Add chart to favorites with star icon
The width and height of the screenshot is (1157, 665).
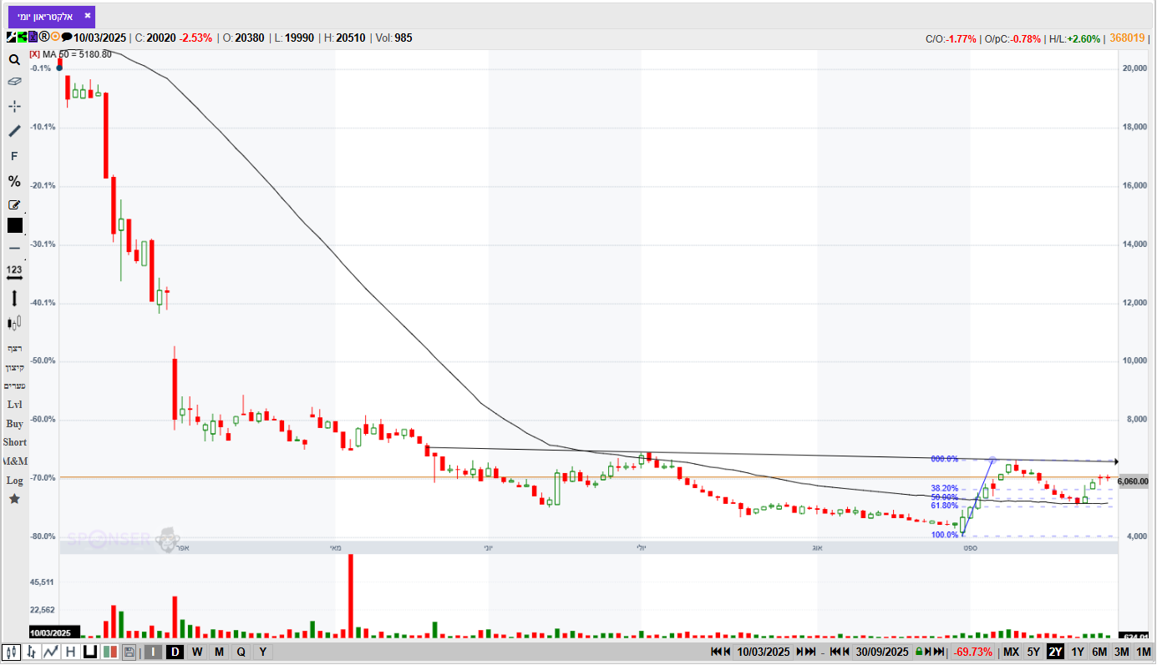(14, 499)
